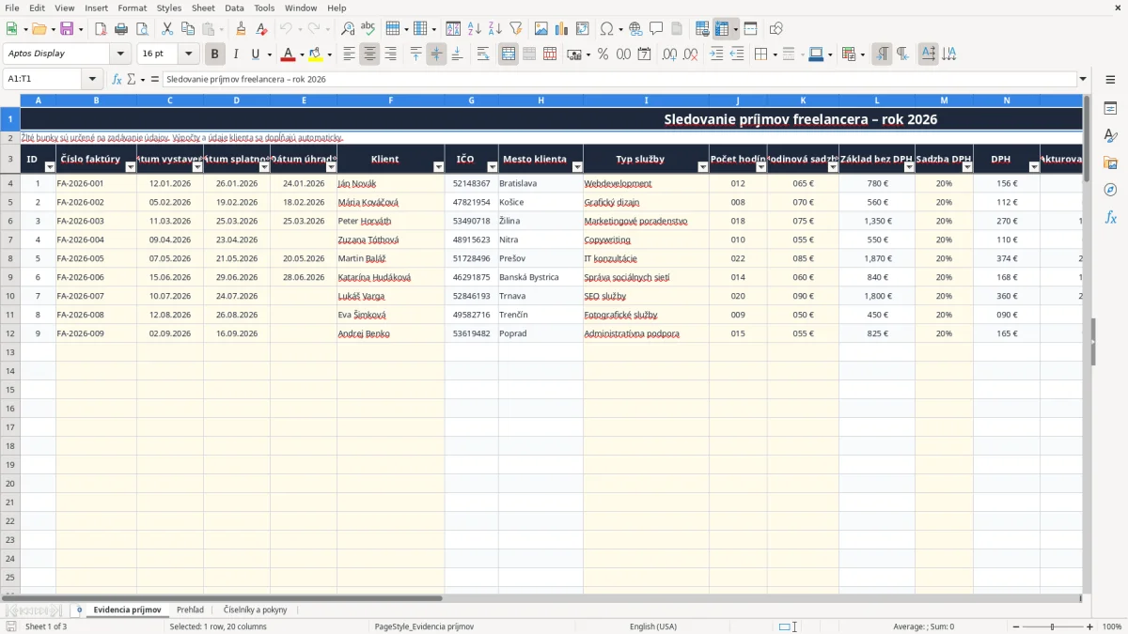Toggle Center Horizontally alignment
Viewport: 1128px width, 634px height.
point(369,54)
